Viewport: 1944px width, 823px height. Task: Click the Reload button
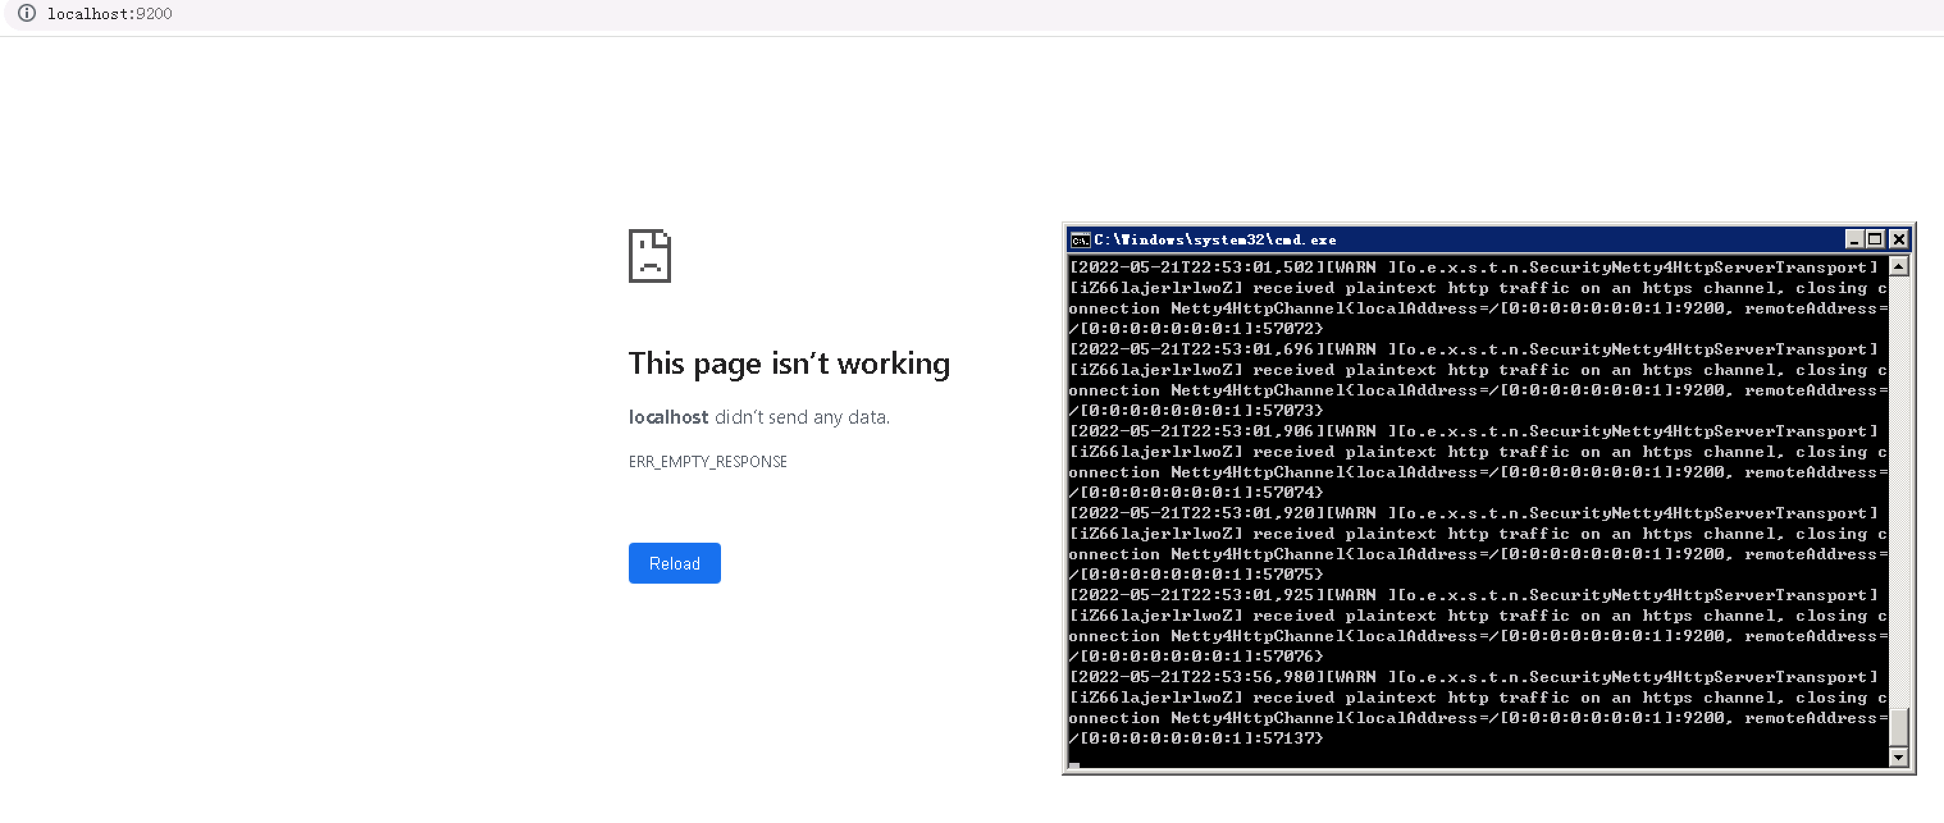(674, 563)
